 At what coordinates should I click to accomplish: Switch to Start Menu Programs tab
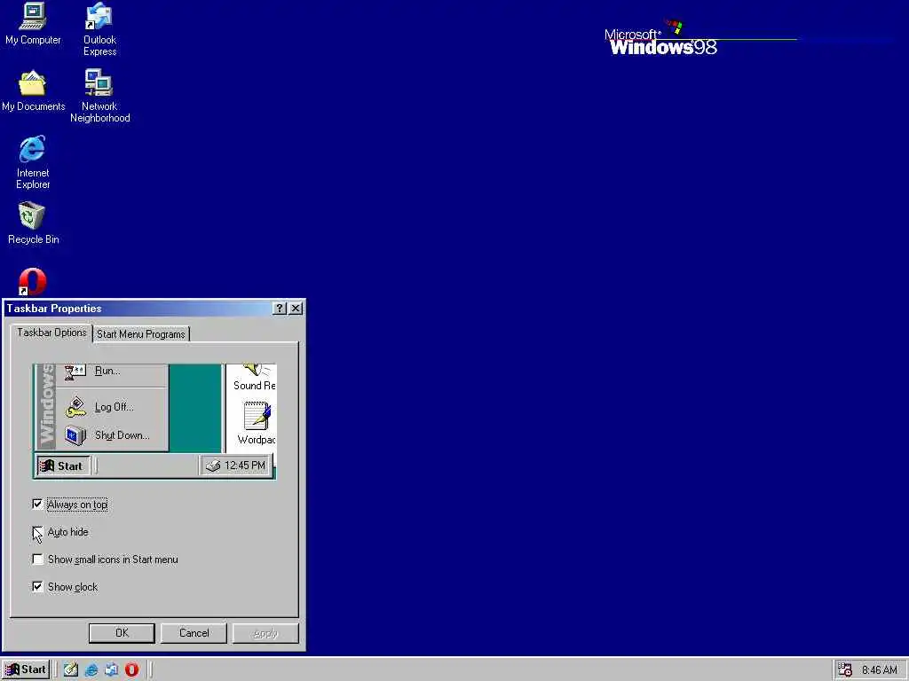(141, 334)
